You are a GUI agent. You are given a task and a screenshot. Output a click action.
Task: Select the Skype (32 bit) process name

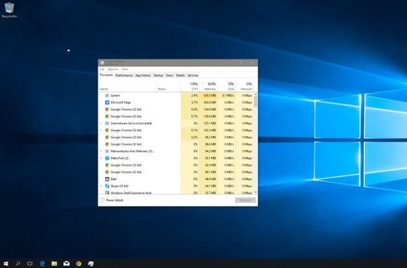[120, 186]
